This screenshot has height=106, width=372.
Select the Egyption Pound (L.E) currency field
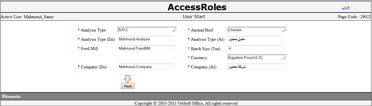coord(255,58)
